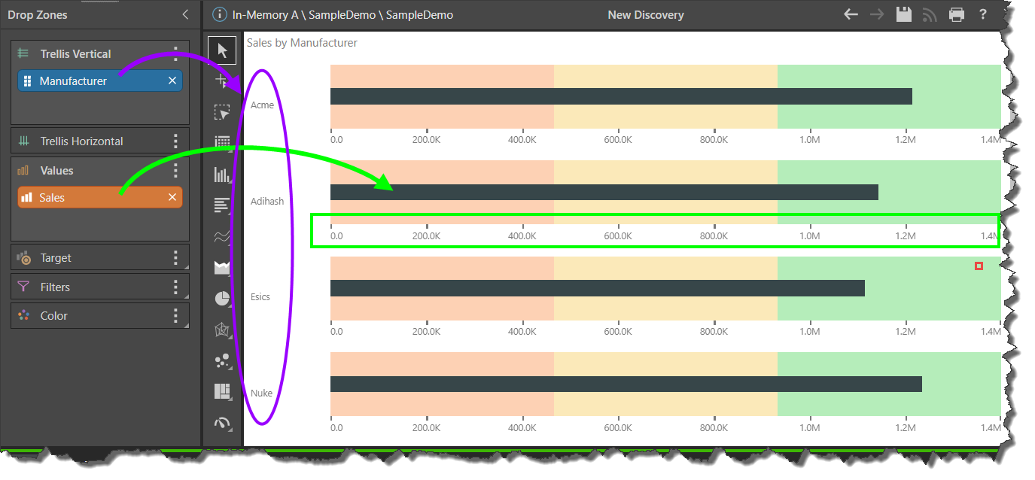Viewport: 1035px width, 480px height.
Task: Click the lasso selection tool
Action: click(x=222, y=112)
